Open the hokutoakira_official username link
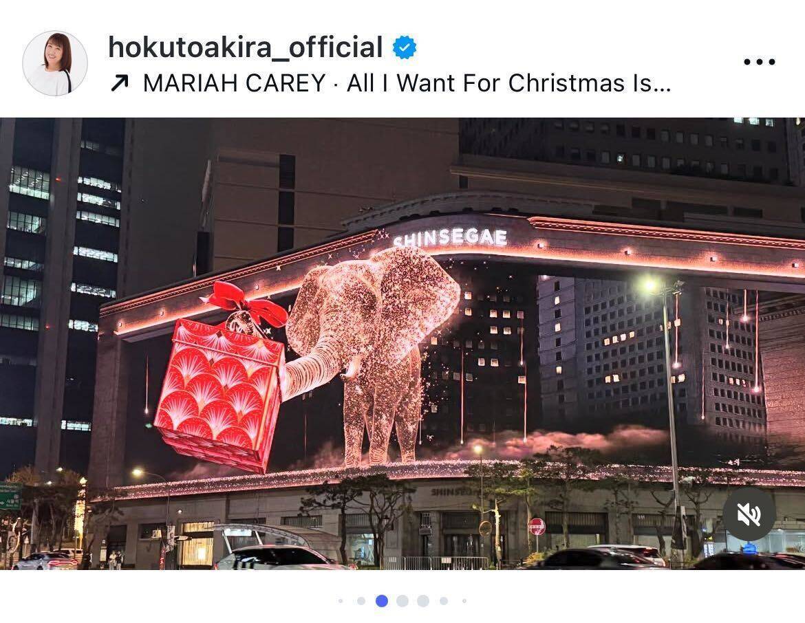 (246, 47)
